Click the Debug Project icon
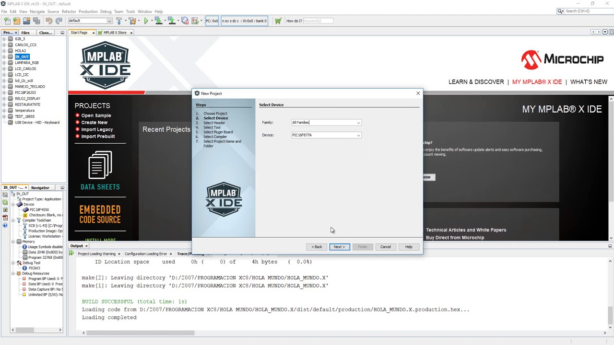The image size is (614, 345). click(195, 21)
